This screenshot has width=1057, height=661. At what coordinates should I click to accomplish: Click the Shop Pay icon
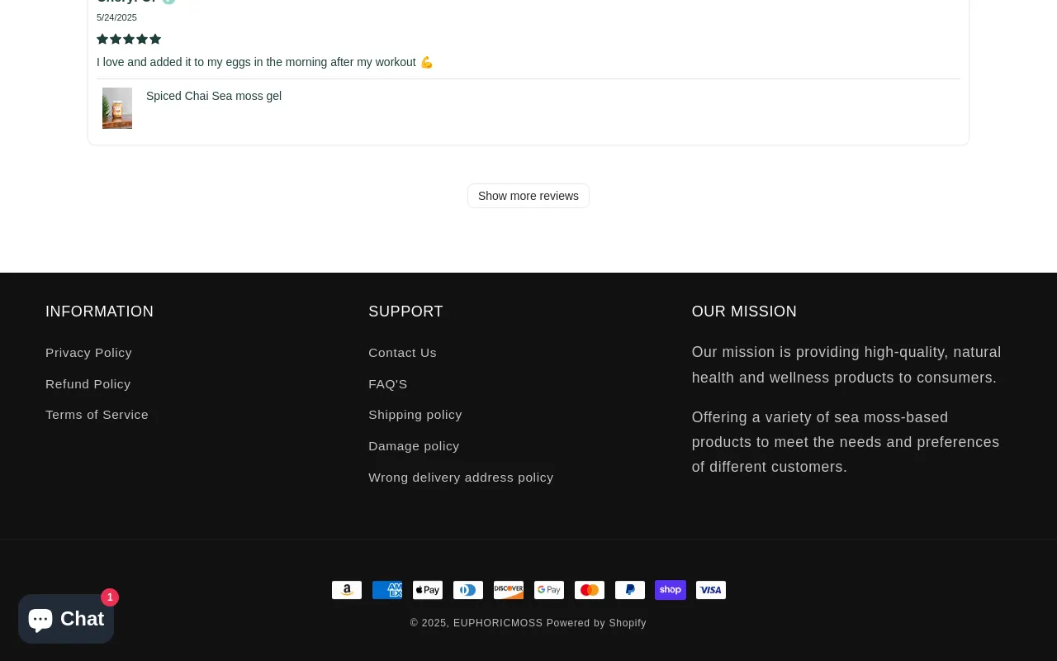click(x=671, y=590)
